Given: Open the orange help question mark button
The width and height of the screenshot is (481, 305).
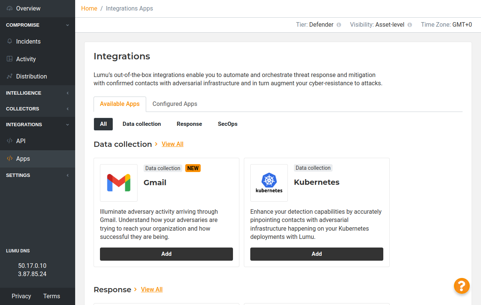Looking at the screenshot, I should tap(461, 286).
